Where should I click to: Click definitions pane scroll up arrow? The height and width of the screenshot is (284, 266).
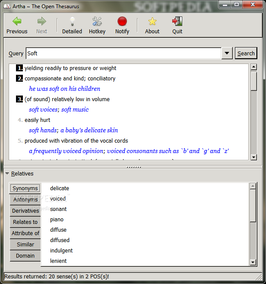pyautogui.click(x=254, y=67)
